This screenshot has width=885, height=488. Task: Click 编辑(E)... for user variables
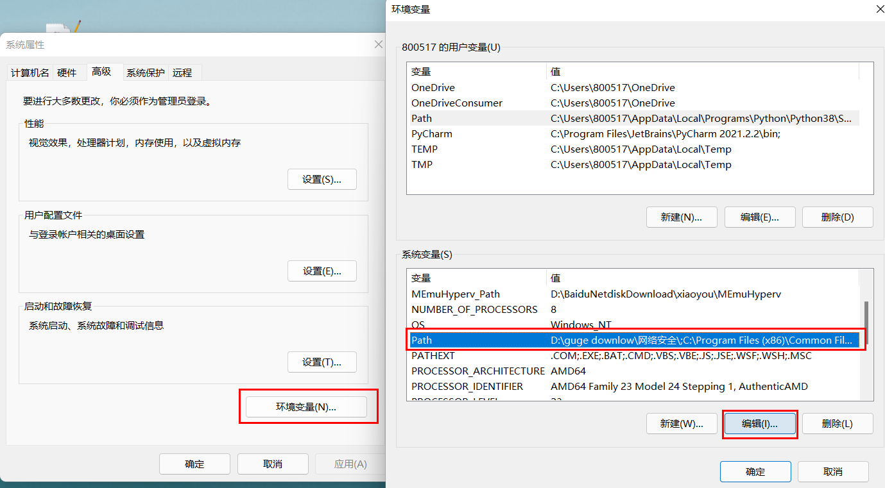pyautogui.click(x=760, y=217)
